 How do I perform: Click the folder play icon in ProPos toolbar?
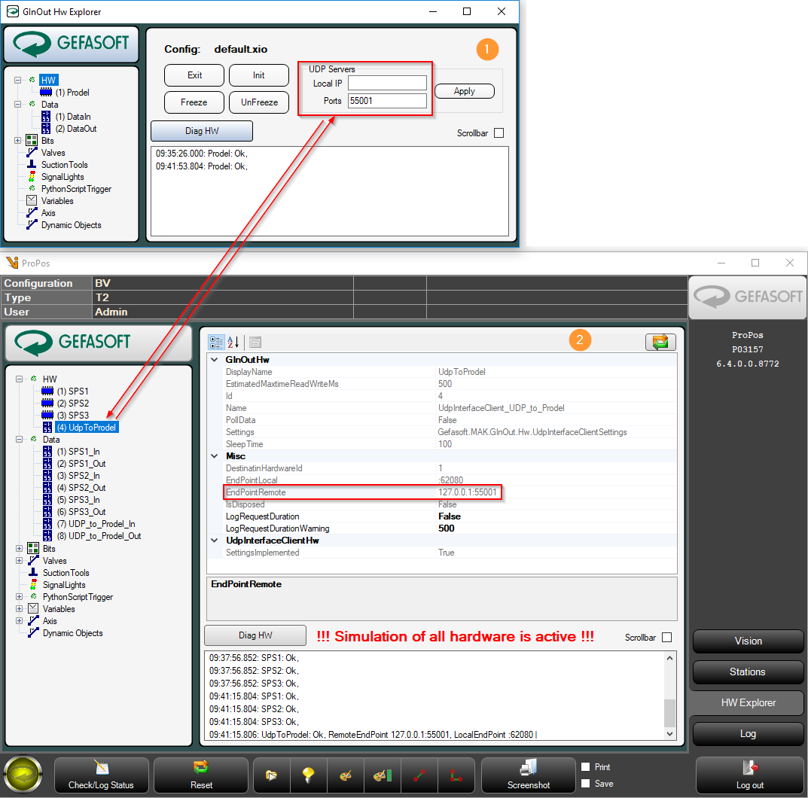click(272, 775)
